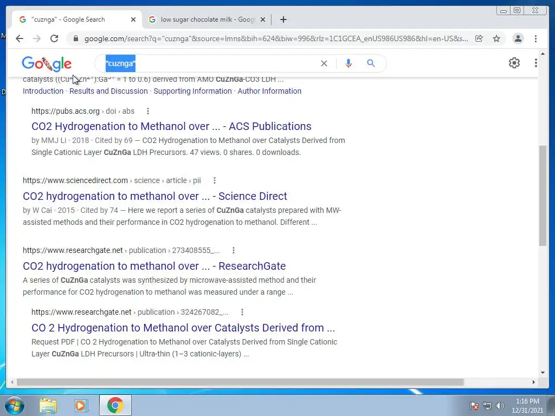Run search with magnifier icon
Screen dimensions: 555x416
pos(371,63)
